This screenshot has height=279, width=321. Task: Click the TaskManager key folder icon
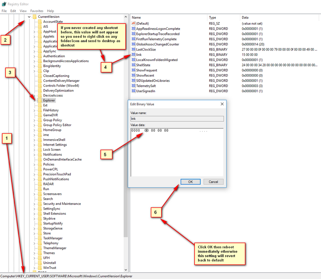coord(40,238)
